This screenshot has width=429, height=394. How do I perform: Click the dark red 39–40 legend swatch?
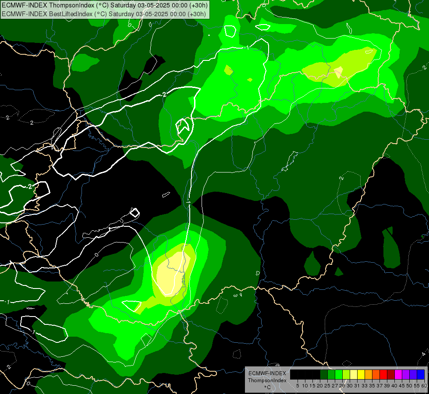pyautogui.click(x=391, y=375)
